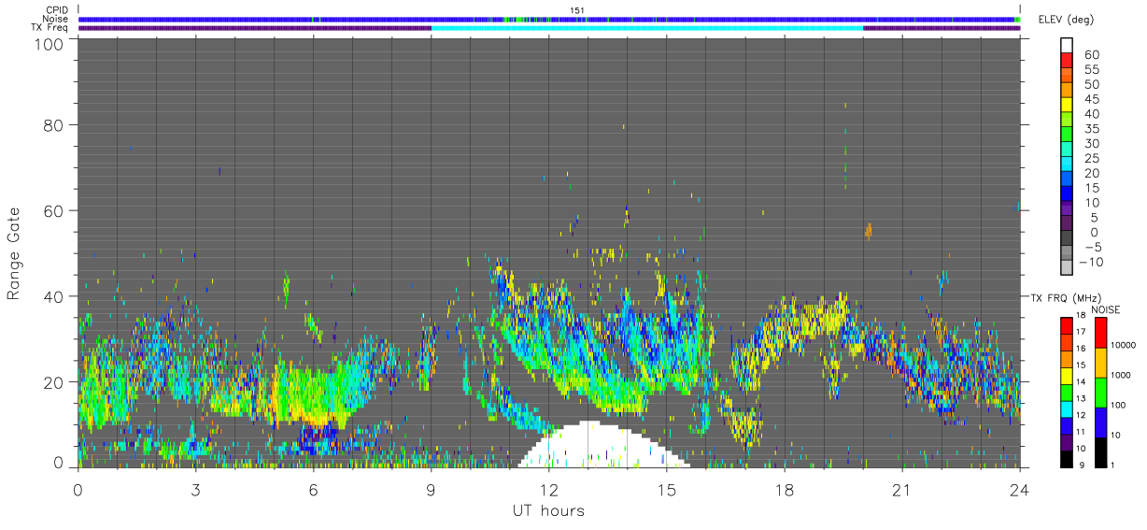Viewport: 1147px width, 530px height.
Task: Select the red top segment of TX FRQ bar
Action: pyautogui.click(x=1065, y=325)
